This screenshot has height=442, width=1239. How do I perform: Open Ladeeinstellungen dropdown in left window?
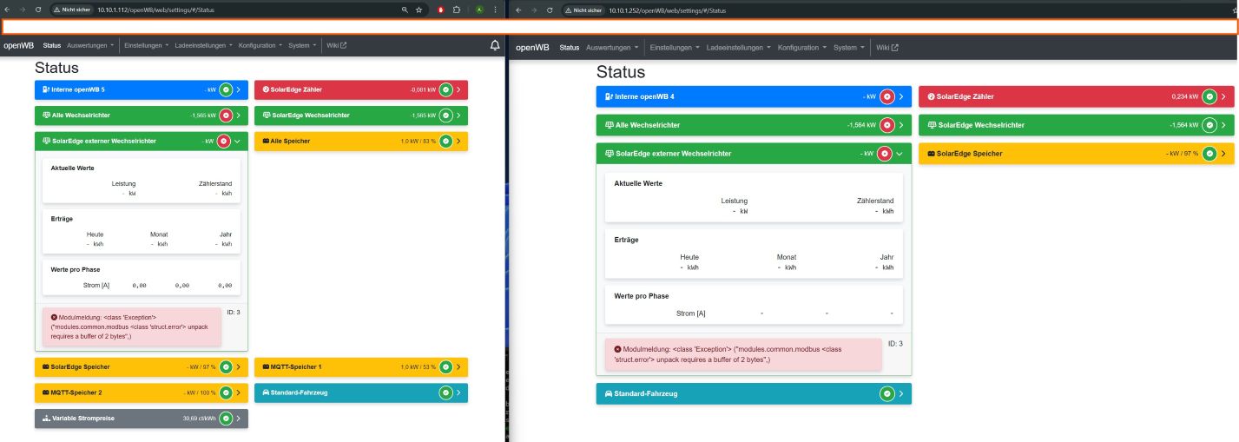[x=203, y=45]
